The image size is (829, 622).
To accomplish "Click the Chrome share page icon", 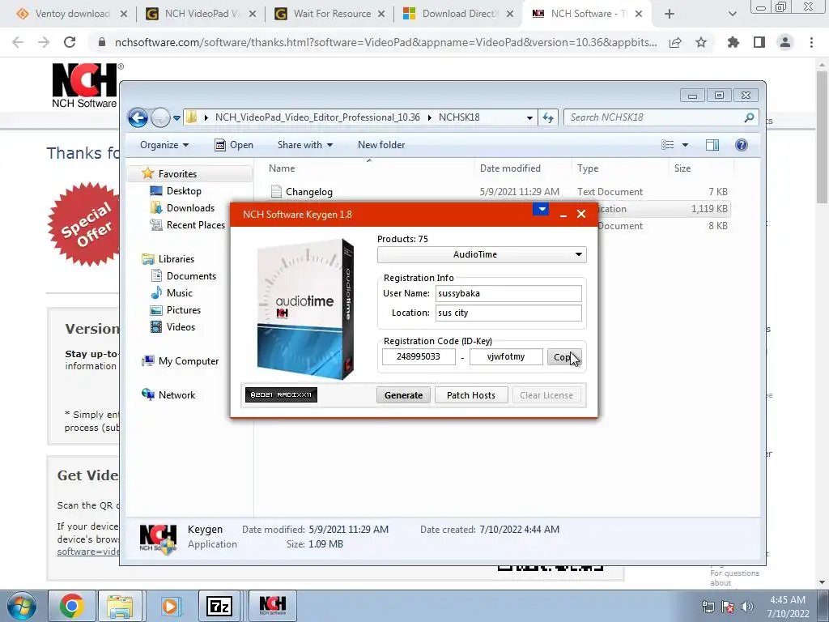I will (675, 42).
